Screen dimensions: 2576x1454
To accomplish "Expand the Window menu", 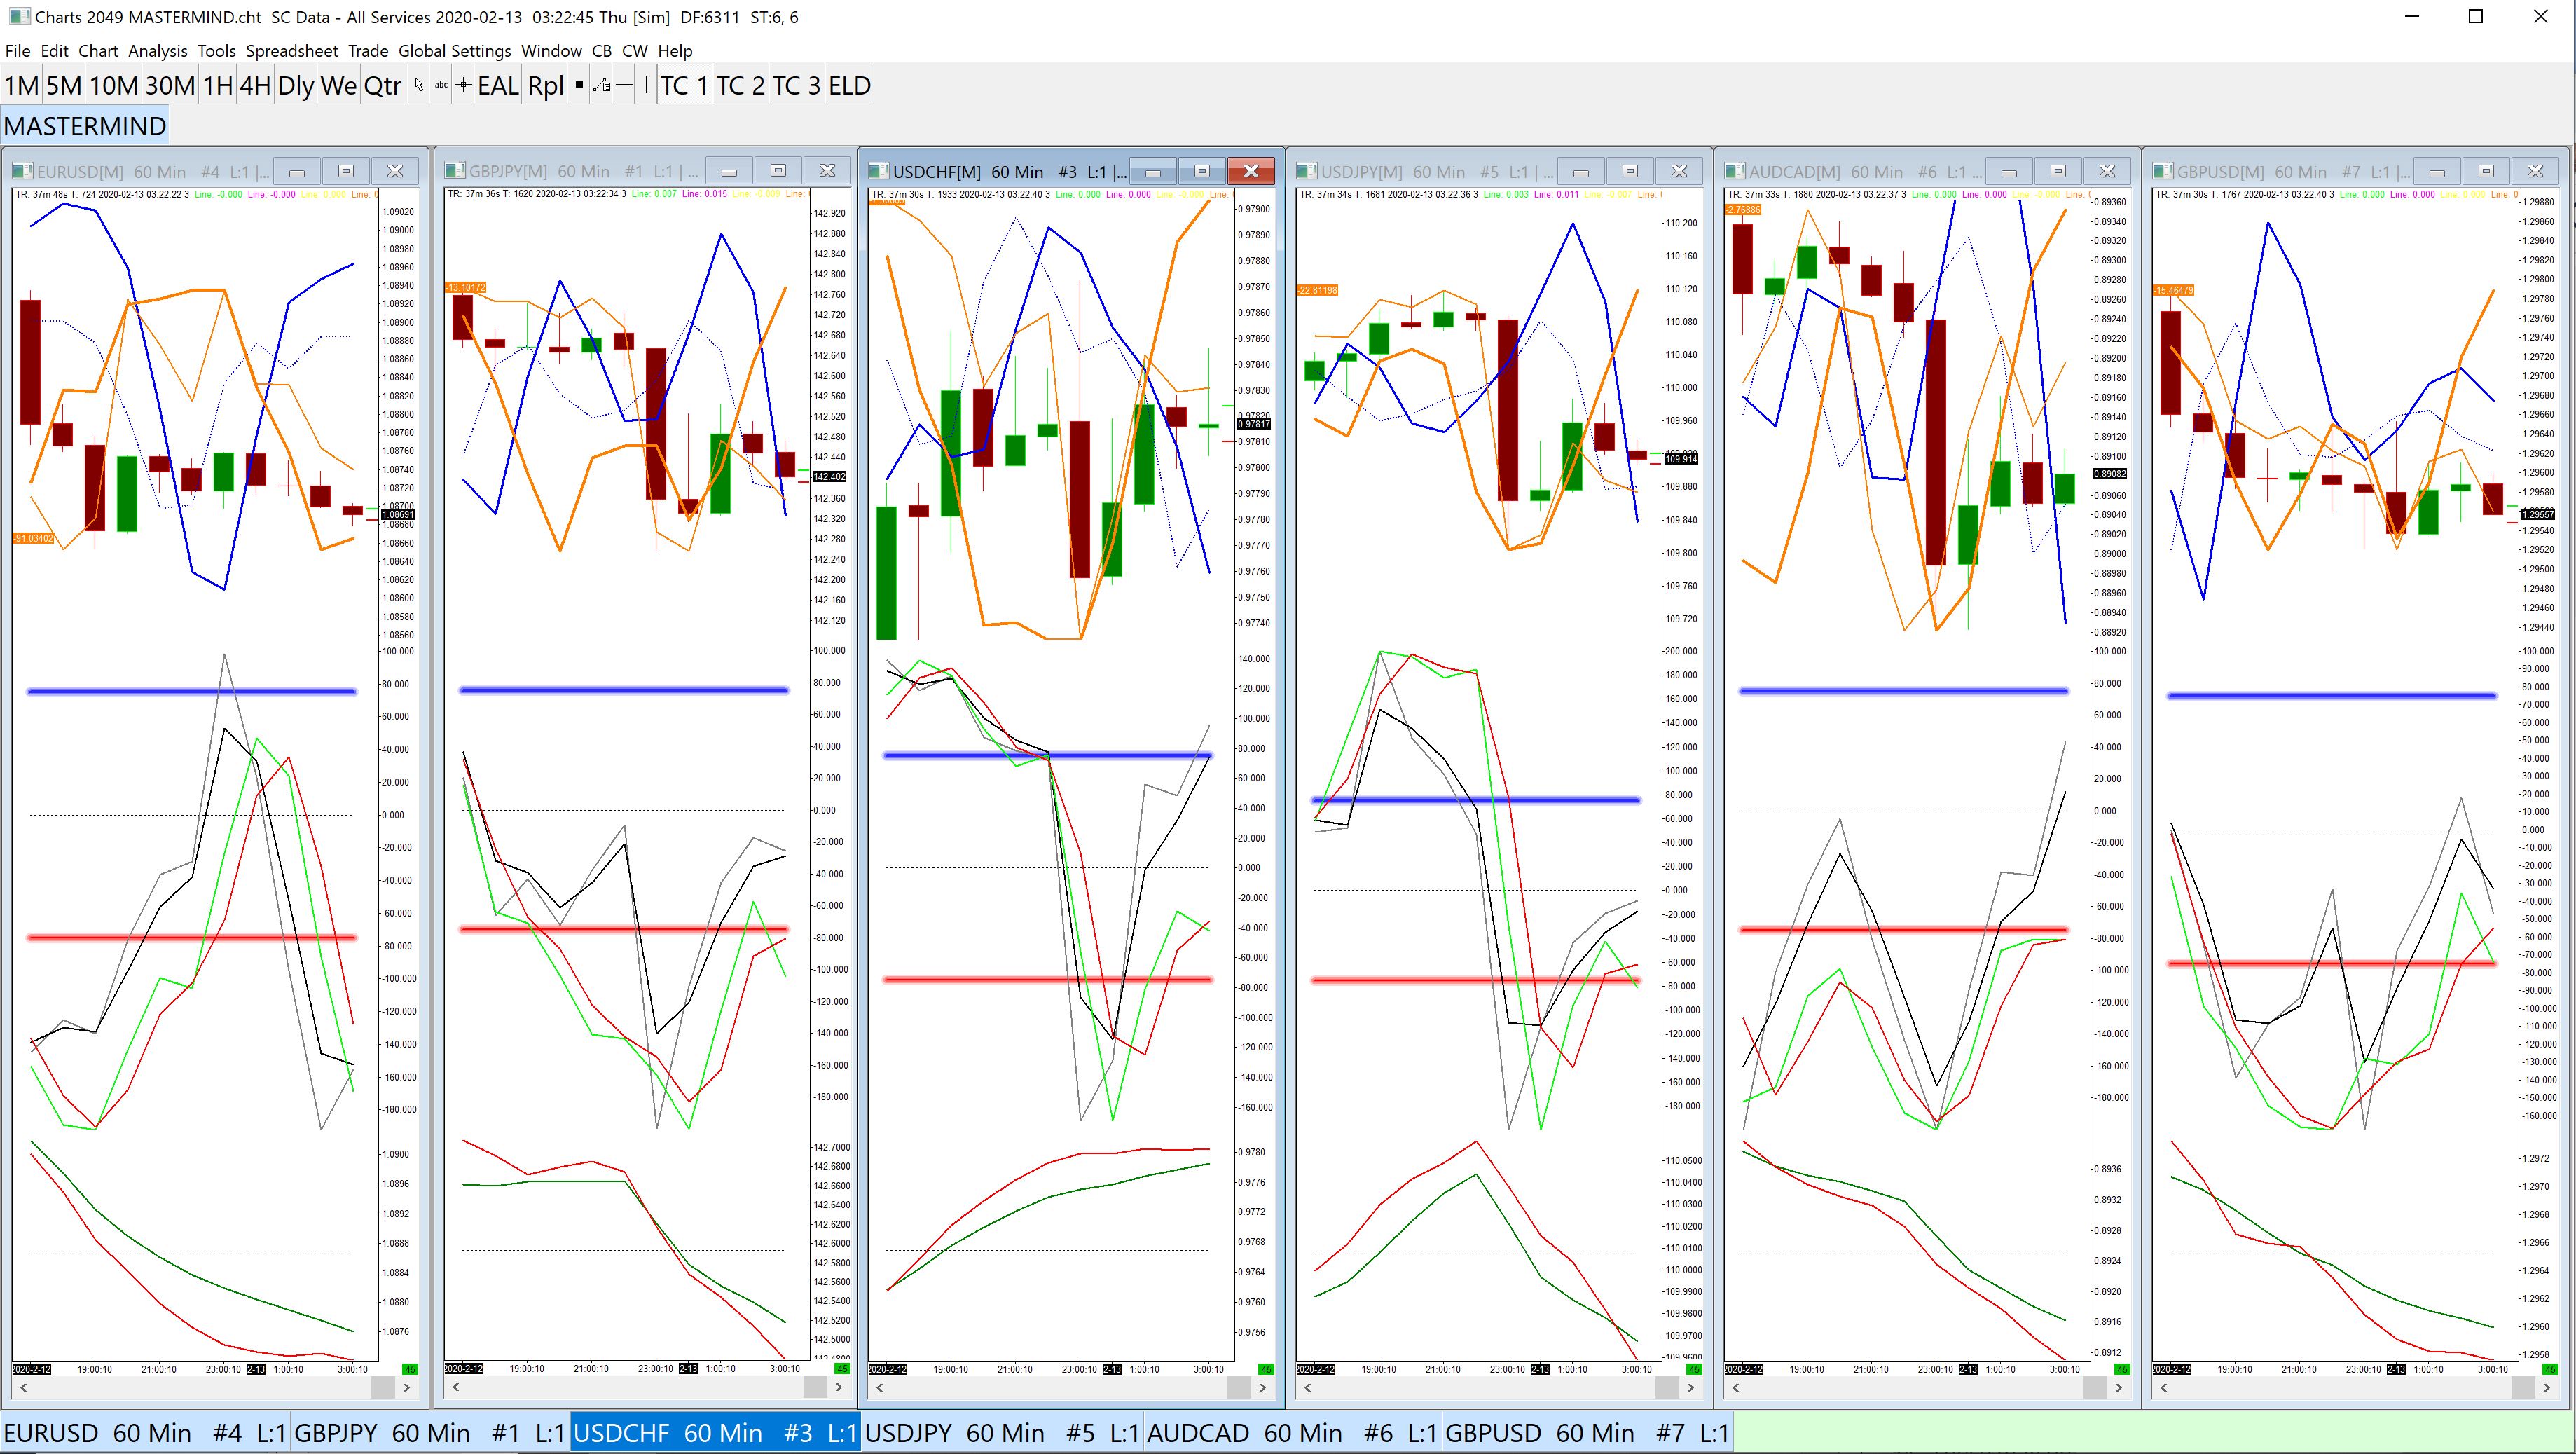I will [x=551, y=51].
